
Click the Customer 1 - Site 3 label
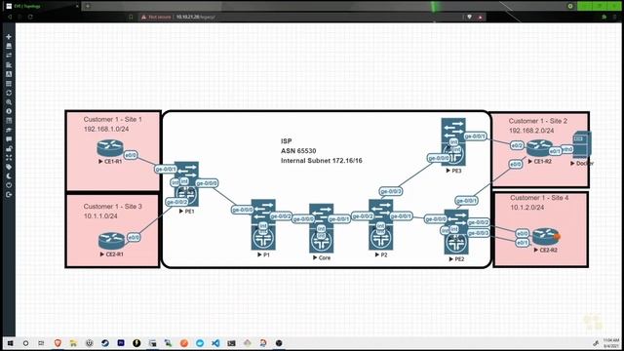(x=113, y=207)
